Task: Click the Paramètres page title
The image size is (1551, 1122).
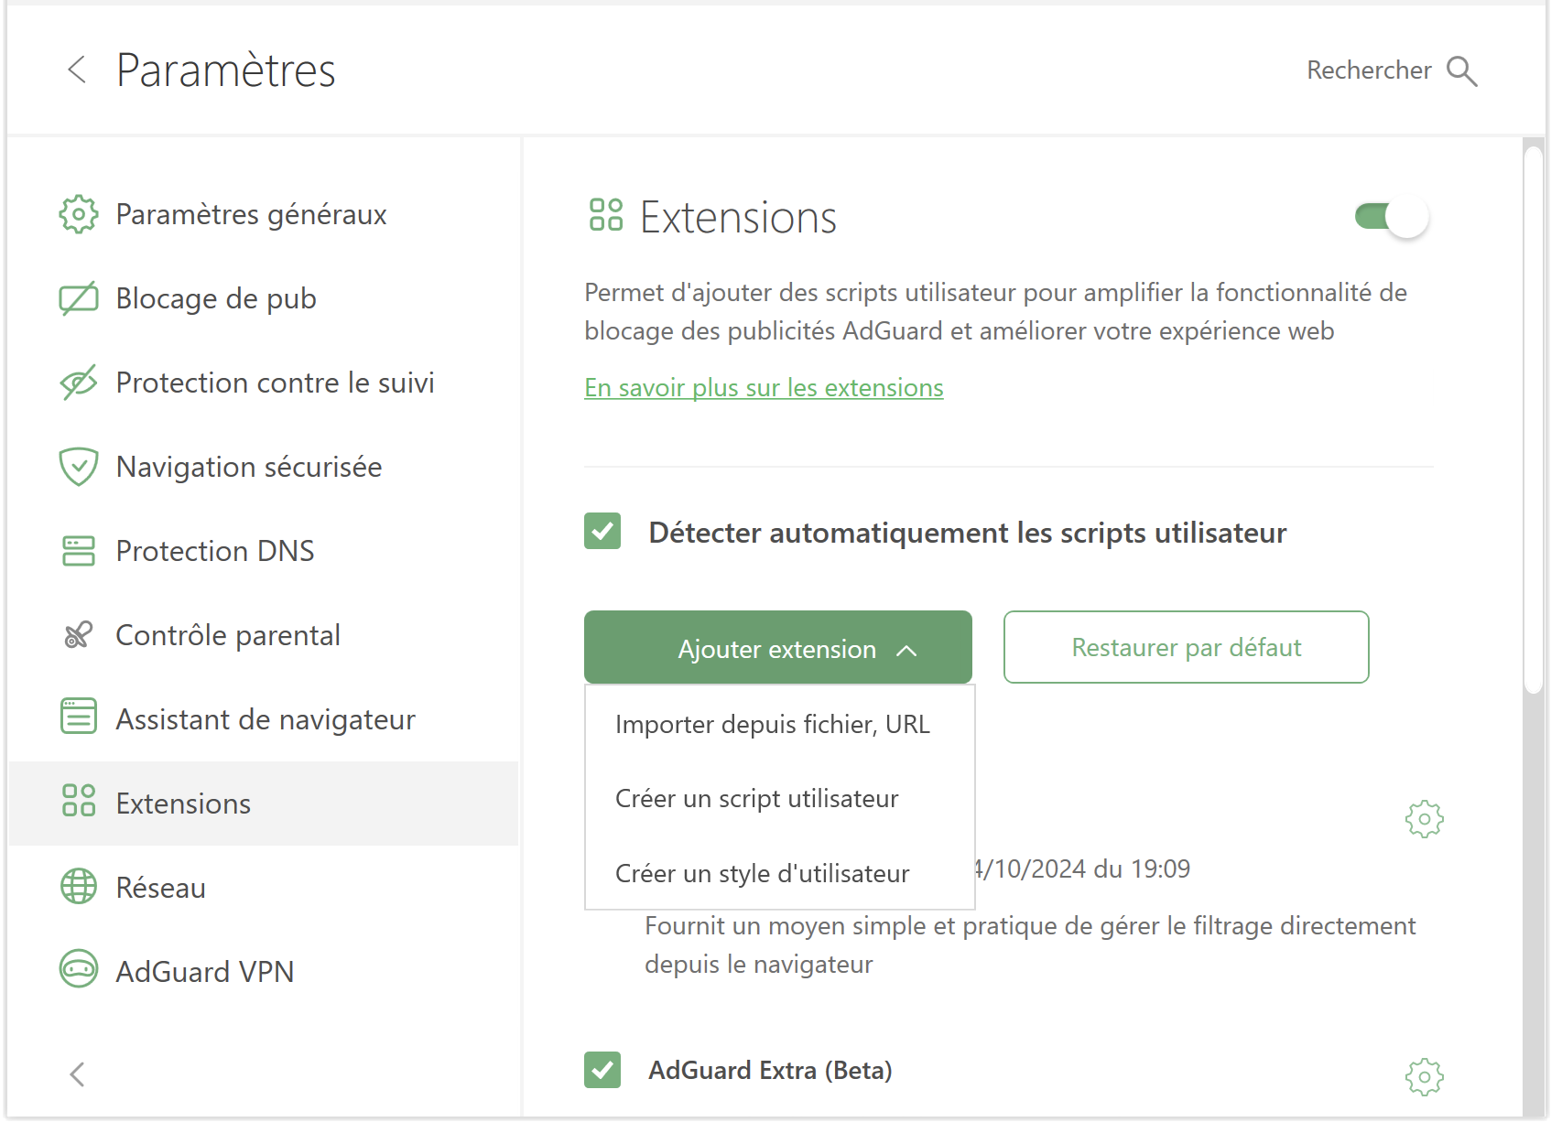Action: click(226, 70)
